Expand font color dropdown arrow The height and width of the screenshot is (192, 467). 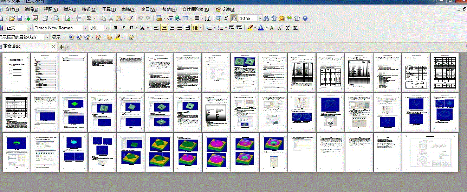[266, 28]
